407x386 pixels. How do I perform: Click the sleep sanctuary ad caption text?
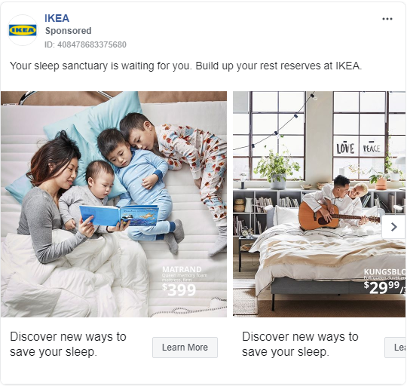pyautogui.click(x=185, y=66)
